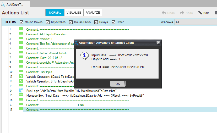Open the Windows dropdown showing All
The image size is (217, 133).
196,22
